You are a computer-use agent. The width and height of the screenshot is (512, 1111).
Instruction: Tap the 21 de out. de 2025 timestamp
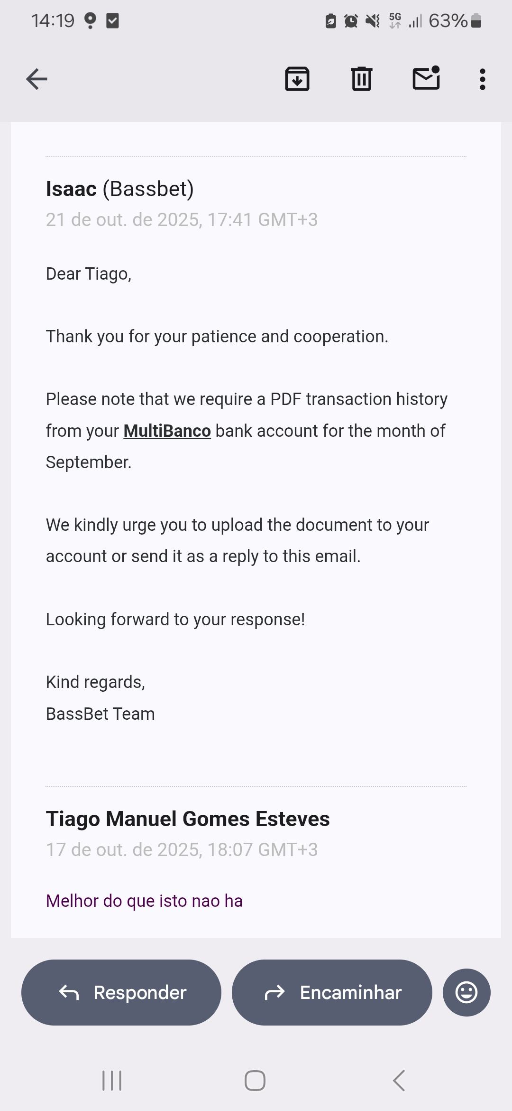click(x=182, y=220)
